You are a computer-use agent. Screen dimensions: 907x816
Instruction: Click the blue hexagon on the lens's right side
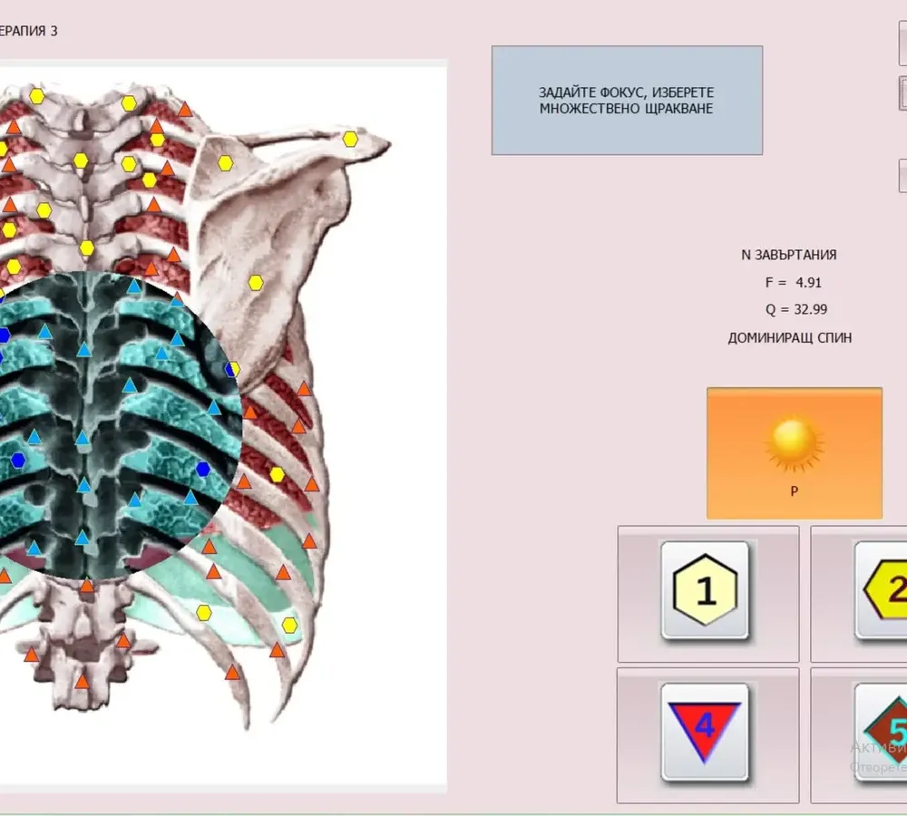tap(203, 469)
